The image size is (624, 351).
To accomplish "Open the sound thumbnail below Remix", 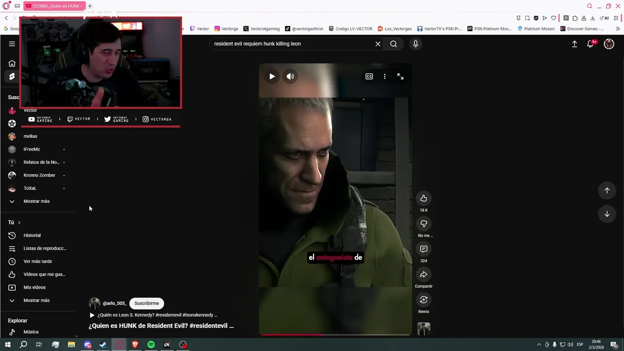I will [424, 329].
